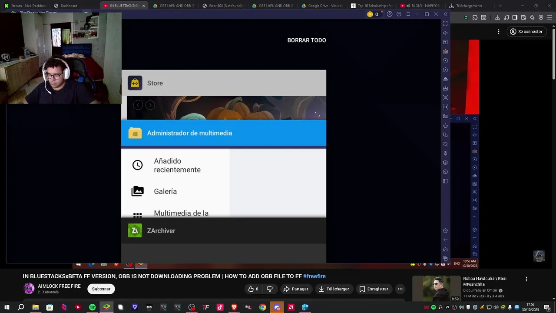Open more actions ellipsis under video

pos(400,289)
